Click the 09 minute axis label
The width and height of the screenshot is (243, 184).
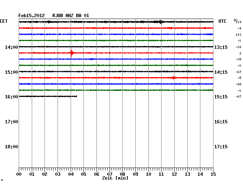click(x=135, y=174)
